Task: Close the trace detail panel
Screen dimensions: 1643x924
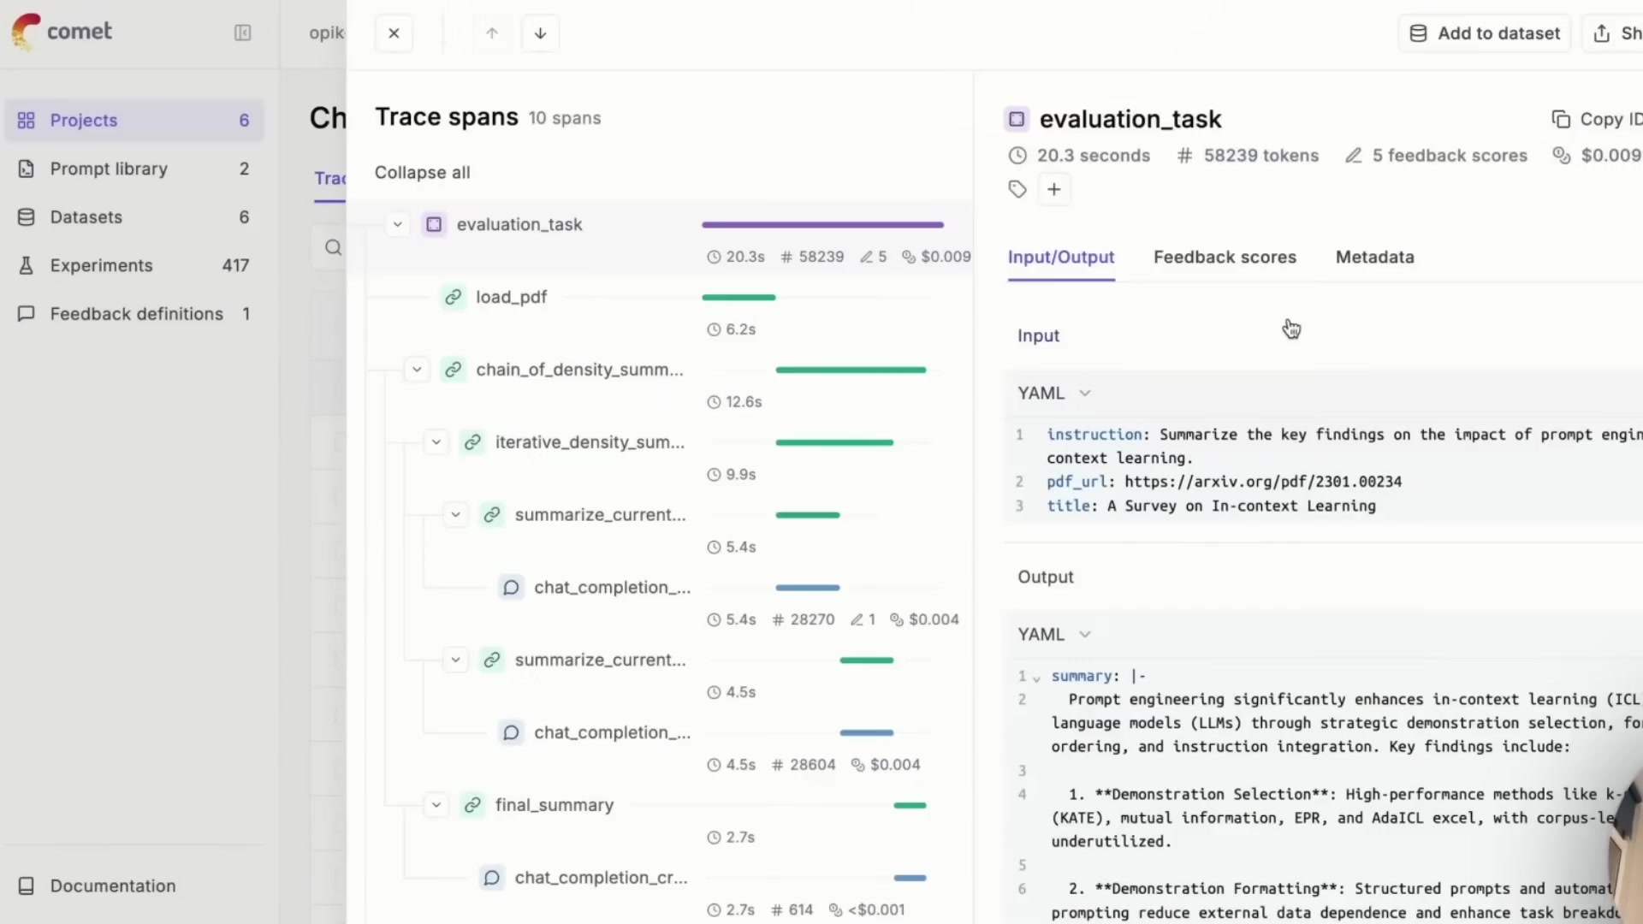Action: (394, 33)
